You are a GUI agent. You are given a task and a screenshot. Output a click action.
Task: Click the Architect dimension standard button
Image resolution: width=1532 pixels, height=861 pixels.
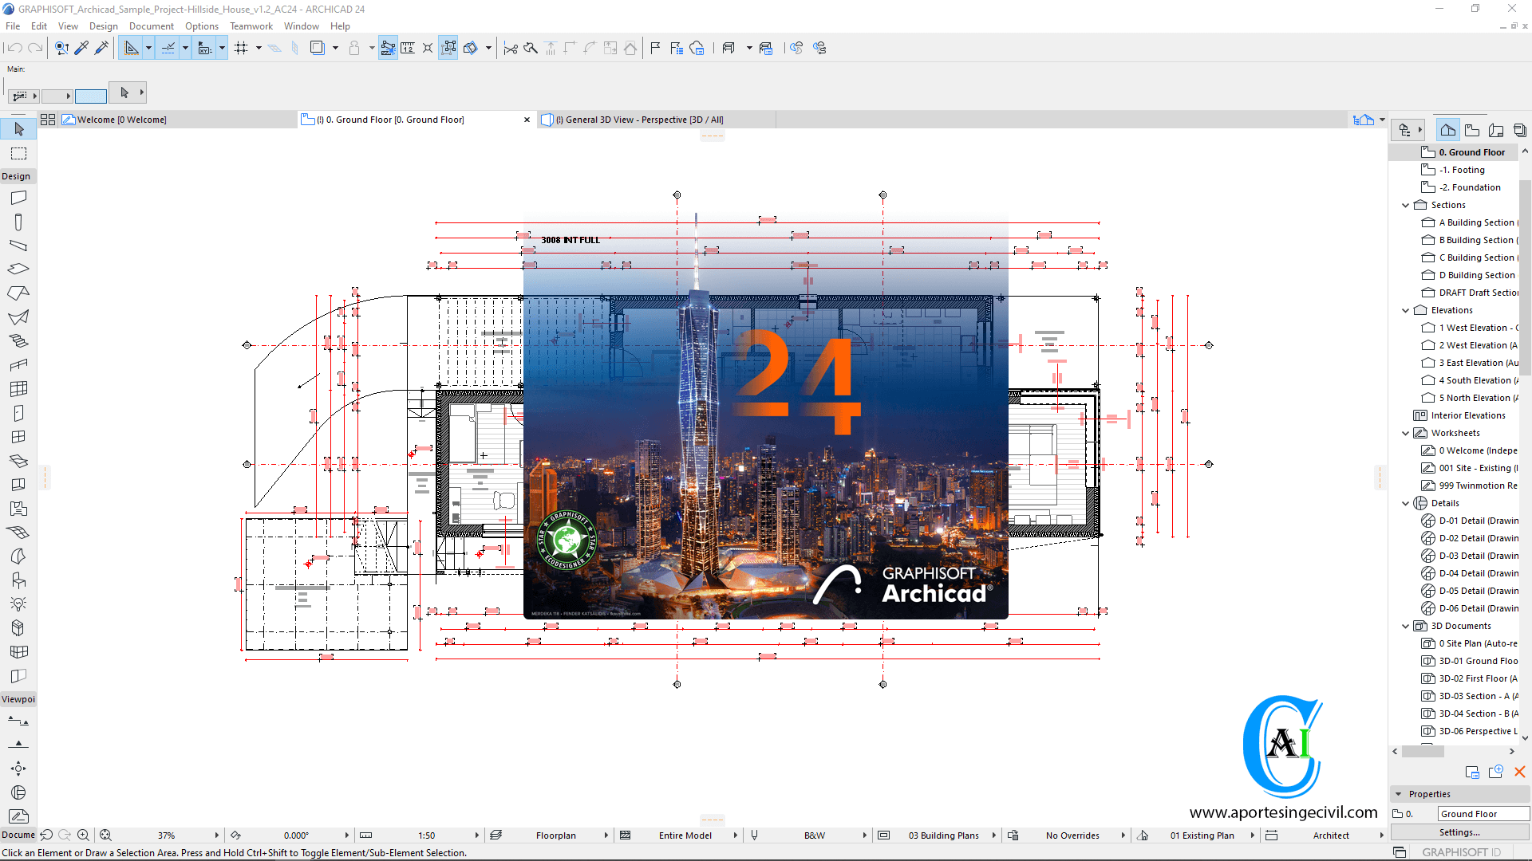tap(1331, 835)
